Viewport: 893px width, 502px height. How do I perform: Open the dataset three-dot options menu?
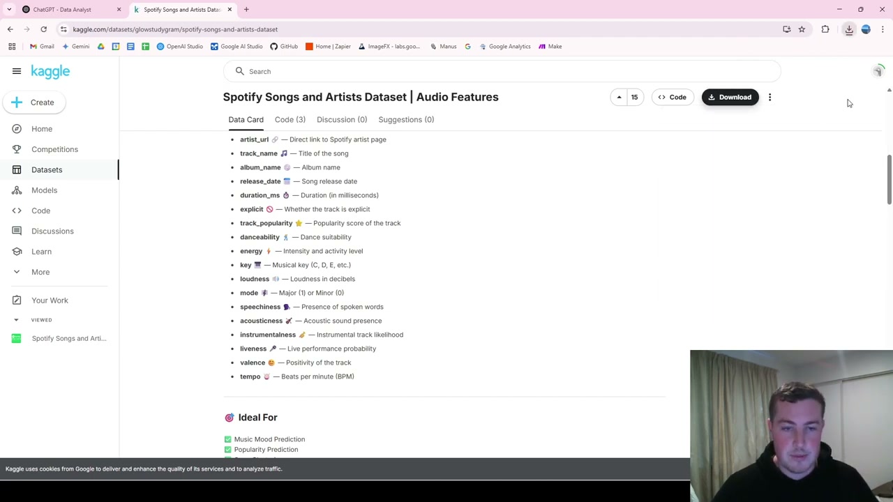tap(770, 97)
